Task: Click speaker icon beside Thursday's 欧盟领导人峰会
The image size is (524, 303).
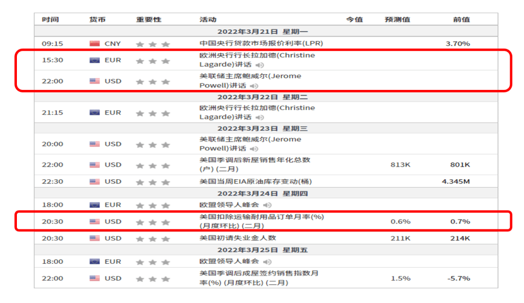Action: [267, 205]
